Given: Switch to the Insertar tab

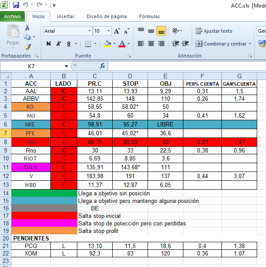Looking at the screenshot, I should 65,16.
